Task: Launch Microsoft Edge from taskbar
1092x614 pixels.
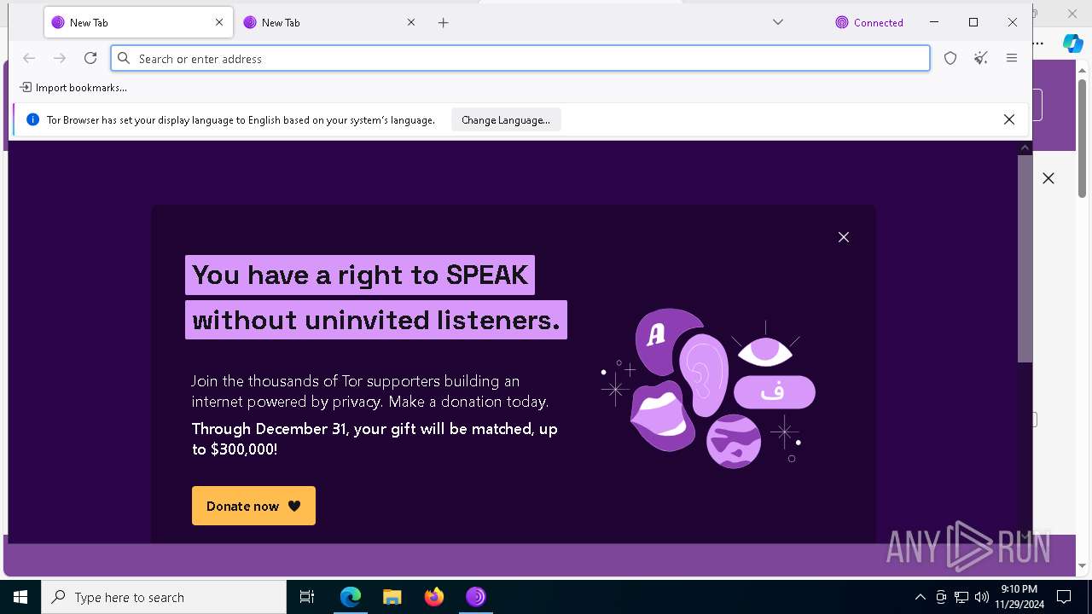Action: pos(351,597)
